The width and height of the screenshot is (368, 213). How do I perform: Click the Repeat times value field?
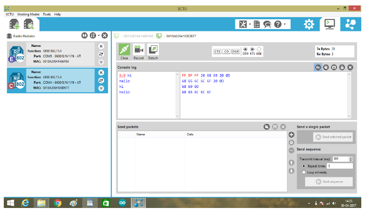pyautogui.click(x=340, y=166)
